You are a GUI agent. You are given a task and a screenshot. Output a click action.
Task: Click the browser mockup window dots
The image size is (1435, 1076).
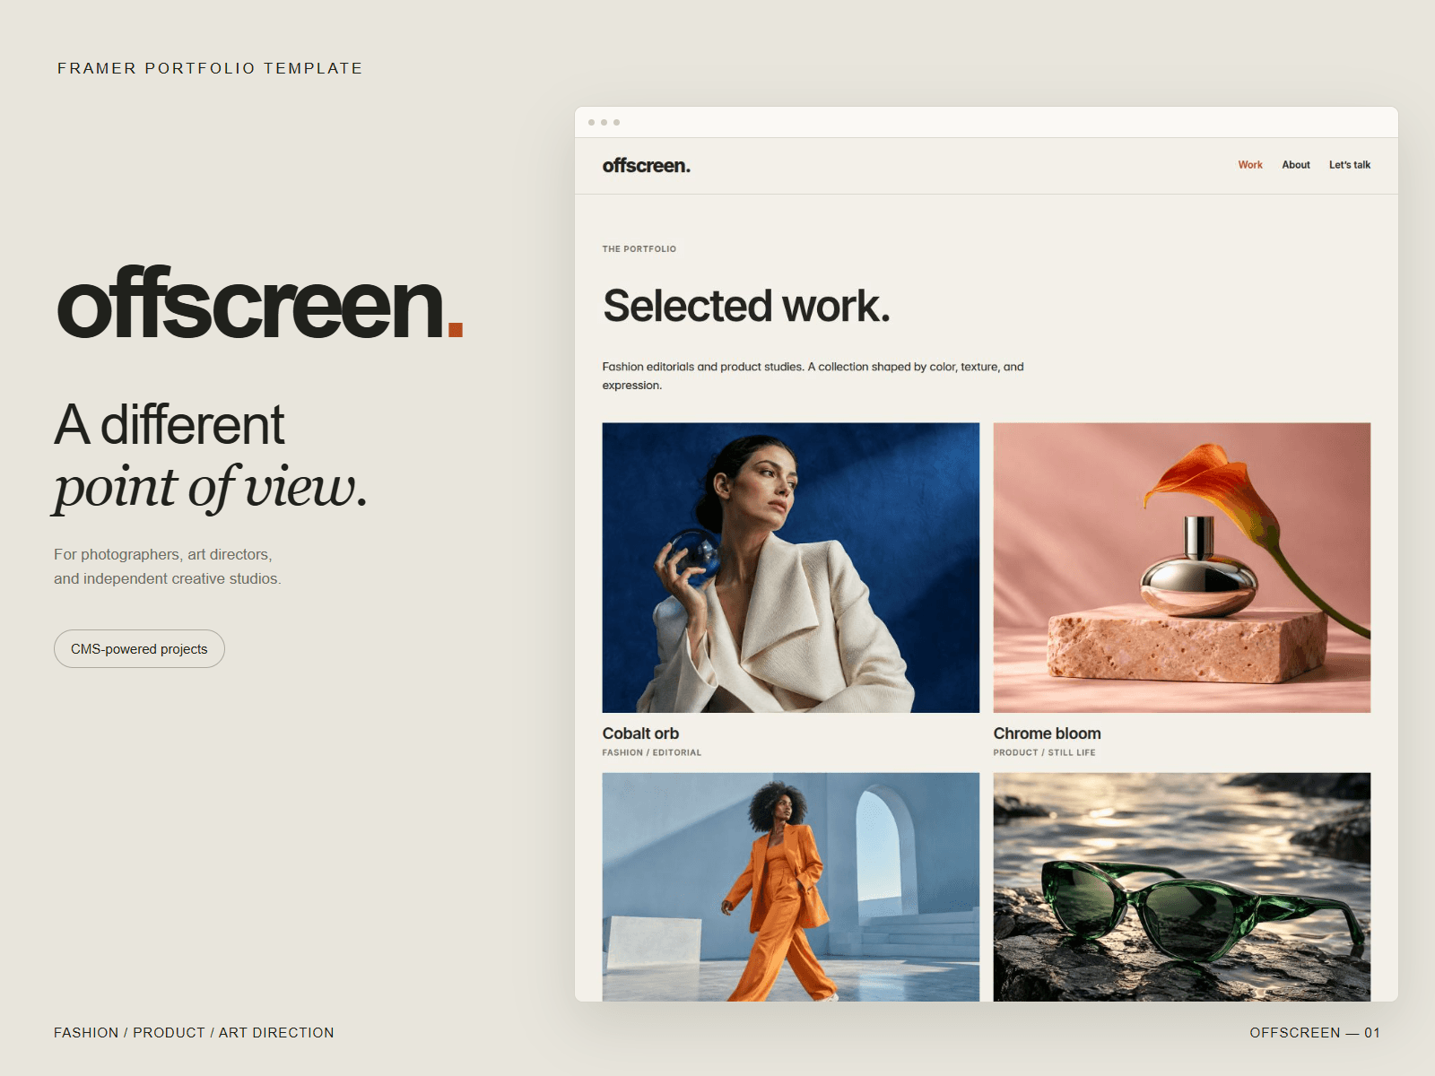[604, 122]
